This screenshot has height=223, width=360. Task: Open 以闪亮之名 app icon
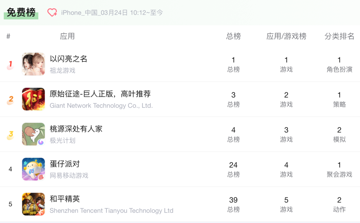(34, 64)
